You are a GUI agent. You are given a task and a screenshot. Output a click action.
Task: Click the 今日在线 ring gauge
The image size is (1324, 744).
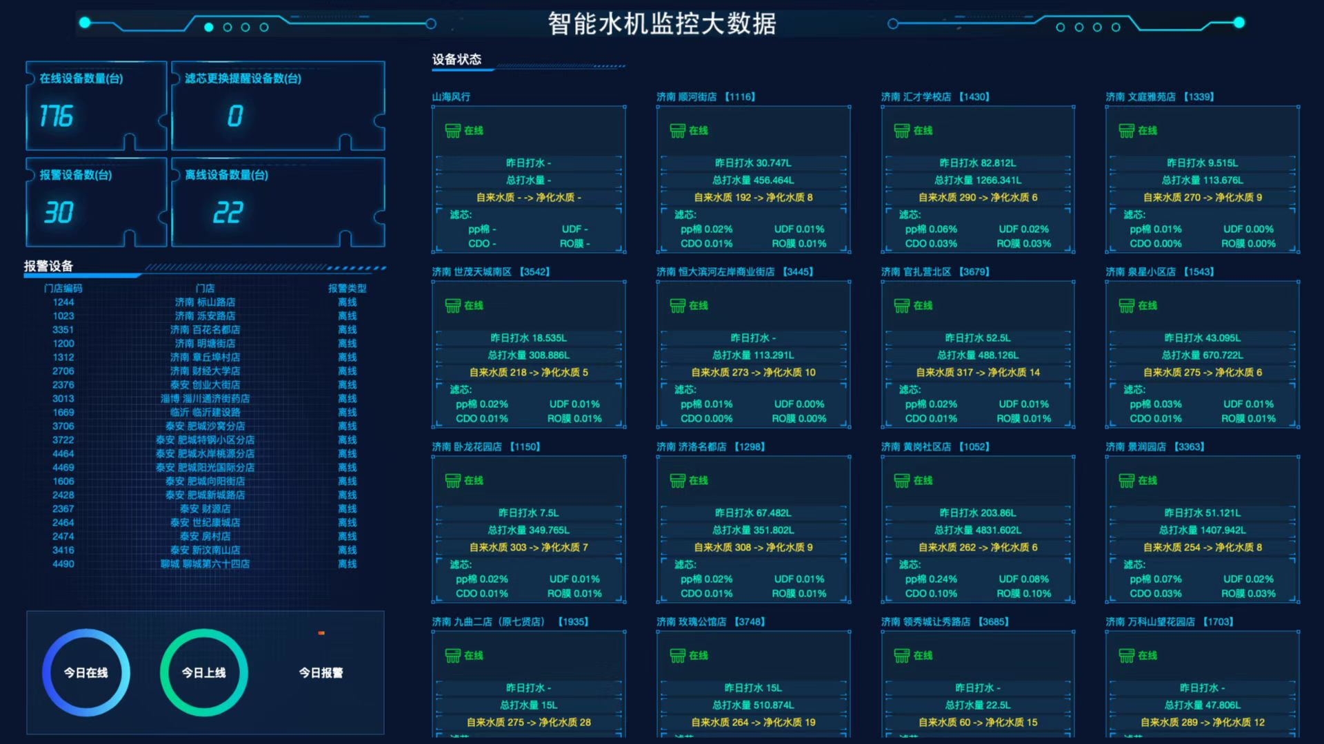pyautogui.click(x=86, y=672)
